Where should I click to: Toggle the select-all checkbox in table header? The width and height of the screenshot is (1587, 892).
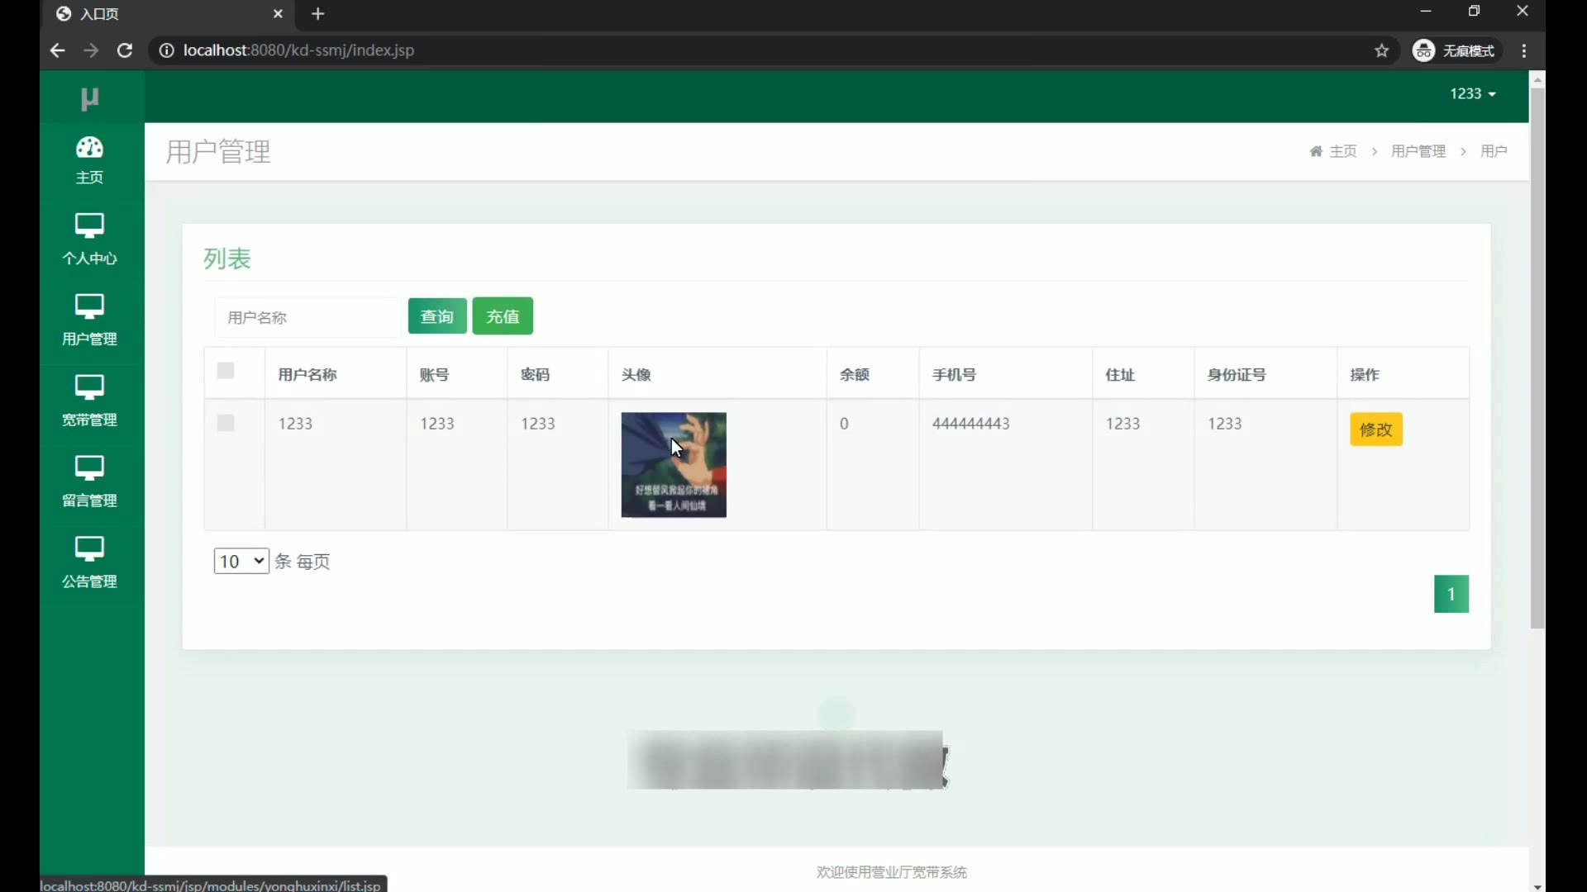226,371
